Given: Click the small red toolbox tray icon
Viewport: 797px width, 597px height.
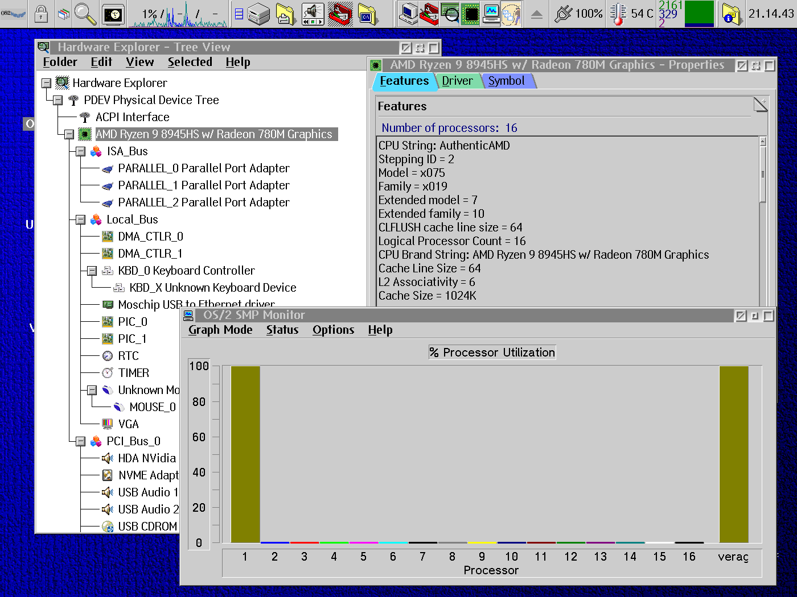Looking at the screenshot, I should (x=429, y=14).
